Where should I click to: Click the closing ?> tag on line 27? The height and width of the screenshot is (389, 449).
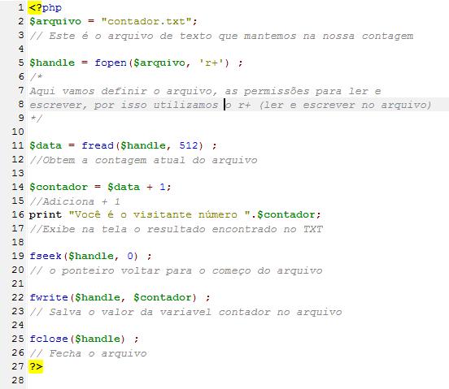(x=36, y=366)
